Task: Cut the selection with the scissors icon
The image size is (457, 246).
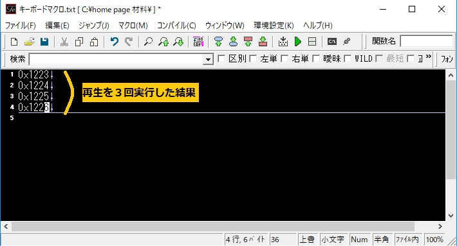Action: pyautogui.click(x=64, y=42)
